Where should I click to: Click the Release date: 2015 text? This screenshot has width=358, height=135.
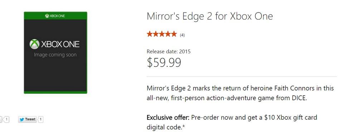(x=169, y=52)
